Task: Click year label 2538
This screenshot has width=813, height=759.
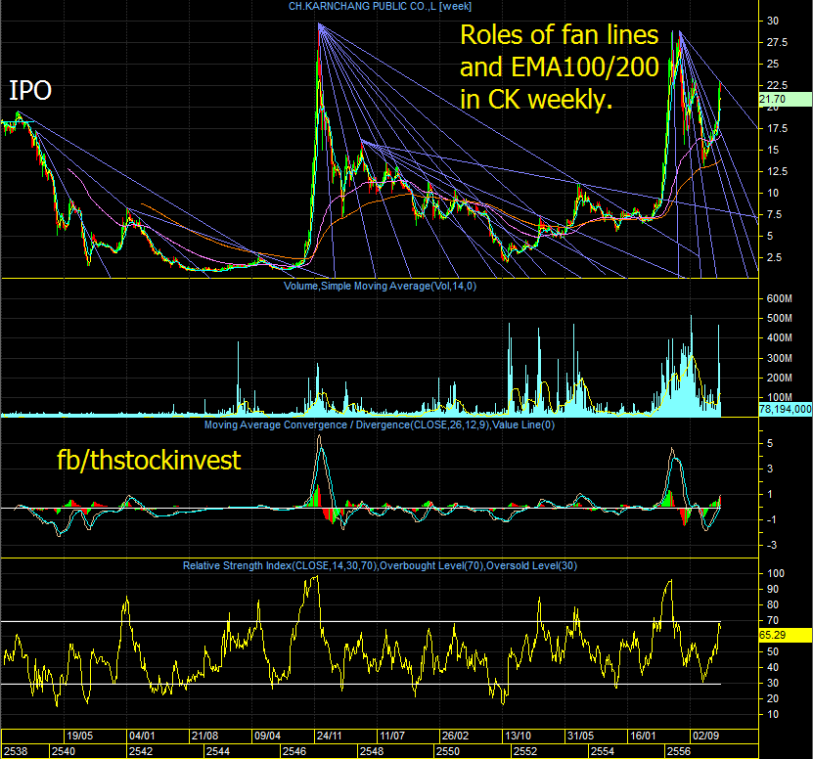Action: (16, 752)
